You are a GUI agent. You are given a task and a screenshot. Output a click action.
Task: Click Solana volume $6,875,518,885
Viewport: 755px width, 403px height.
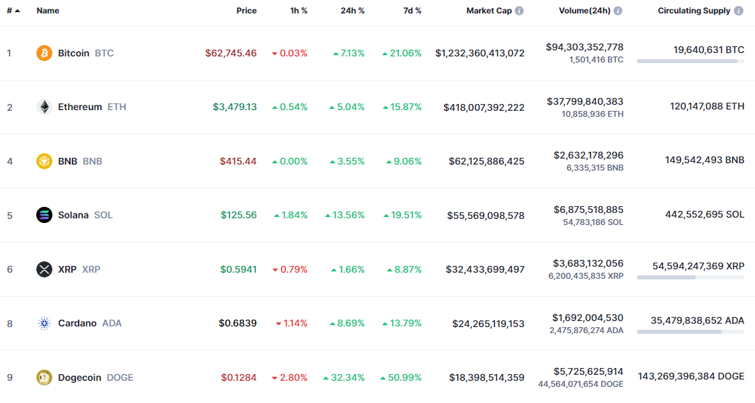click(x=588, y=210)
